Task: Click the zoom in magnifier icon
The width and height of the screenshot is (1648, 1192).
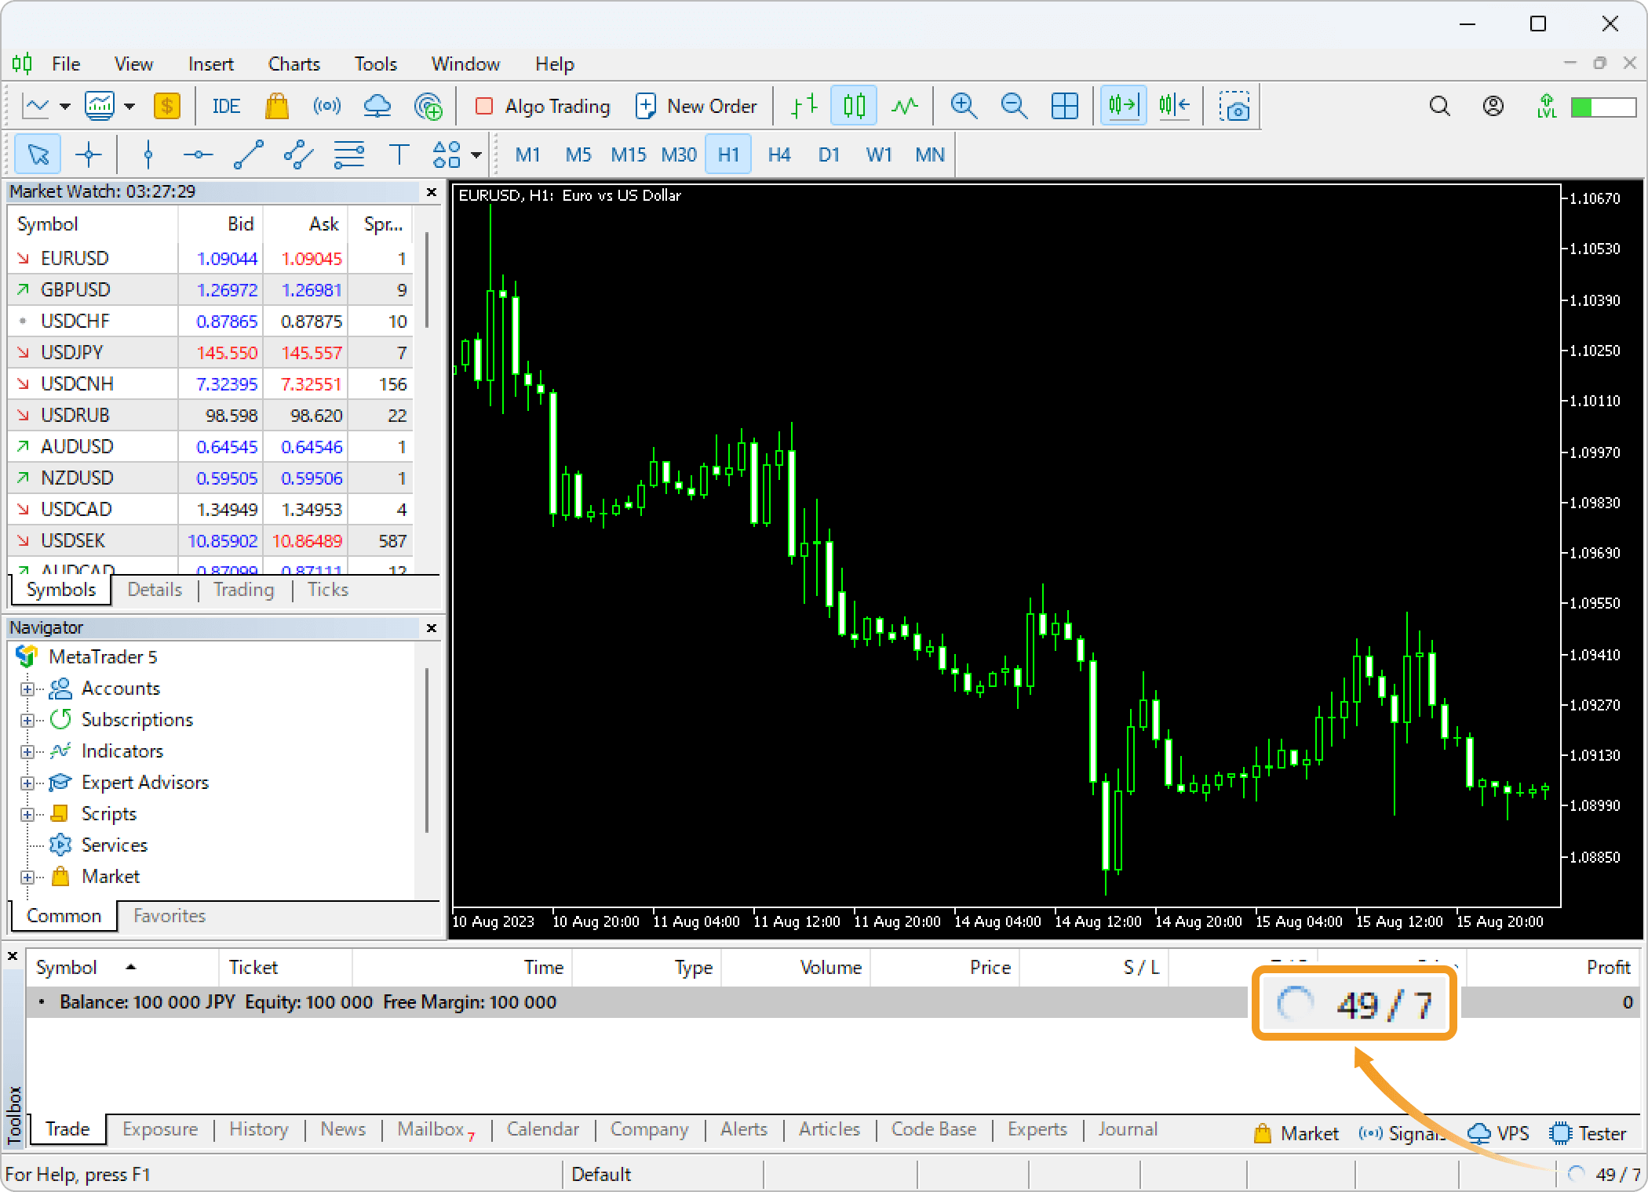Action: point(963,106)
